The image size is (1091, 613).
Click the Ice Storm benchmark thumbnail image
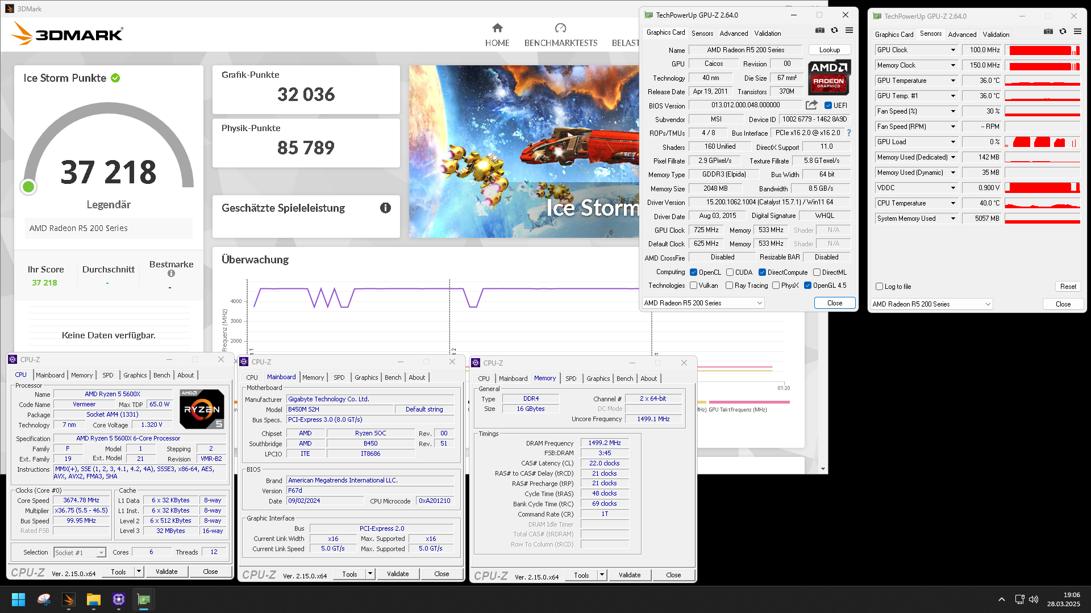524,152
